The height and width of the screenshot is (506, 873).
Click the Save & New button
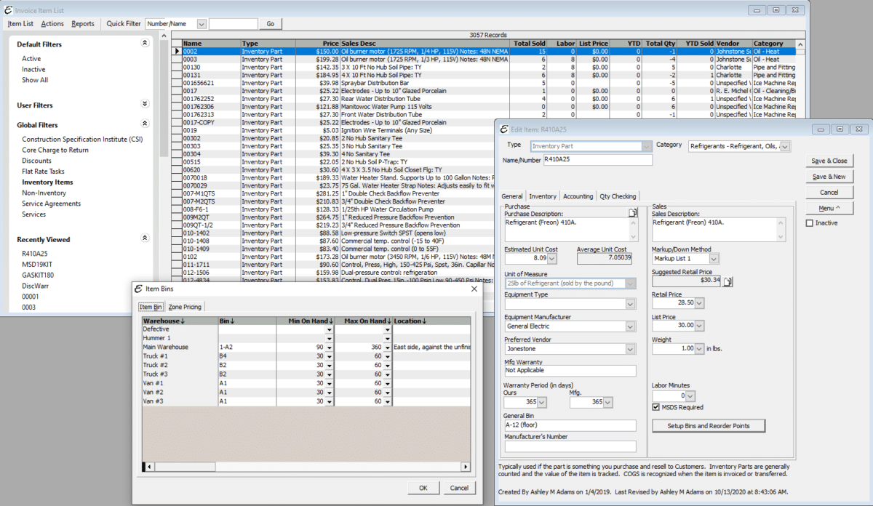tap(829, 177)
